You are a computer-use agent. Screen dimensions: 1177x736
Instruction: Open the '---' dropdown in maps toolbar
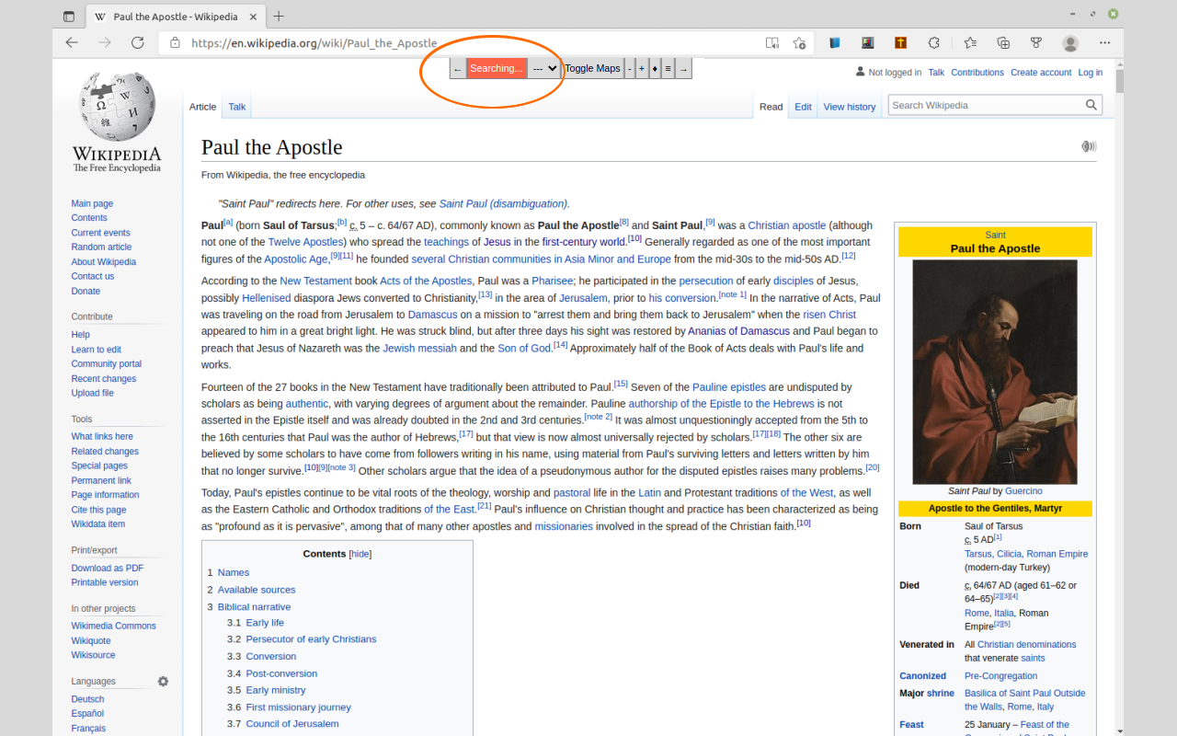(544, 68)
